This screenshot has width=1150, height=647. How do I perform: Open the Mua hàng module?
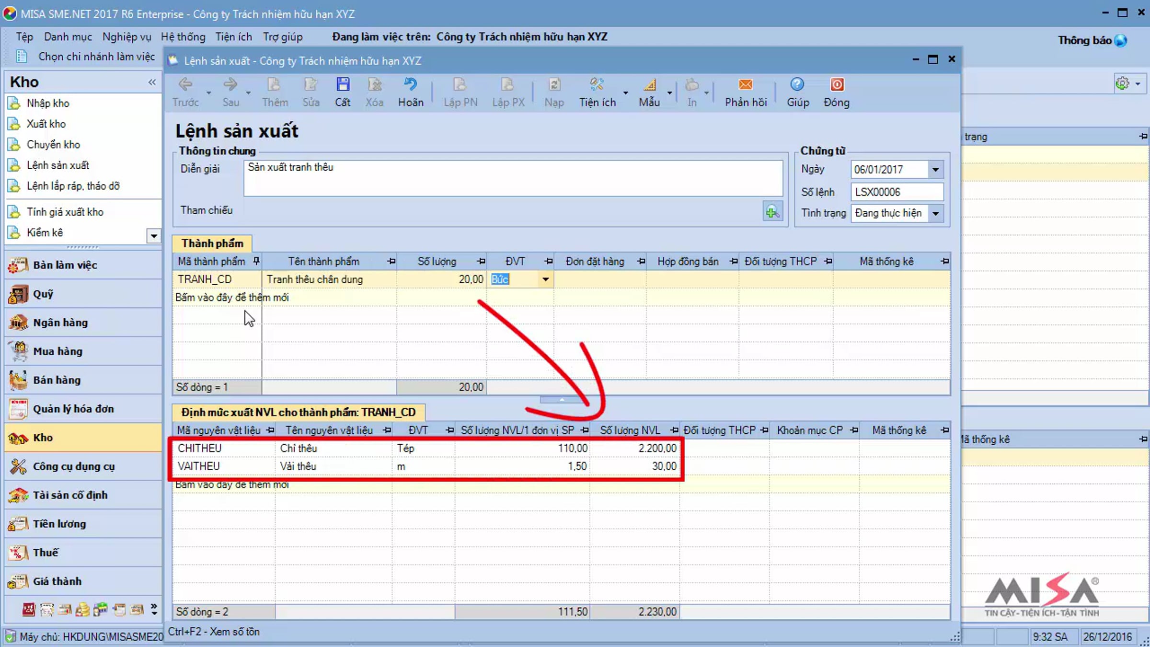tap(83, 351)
